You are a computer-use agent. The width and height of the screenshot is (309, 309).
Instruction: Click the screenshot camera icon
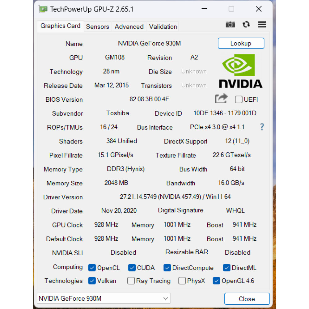(x=230, y=25)
